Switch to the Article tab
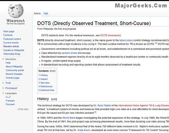 tap(37, 14)
